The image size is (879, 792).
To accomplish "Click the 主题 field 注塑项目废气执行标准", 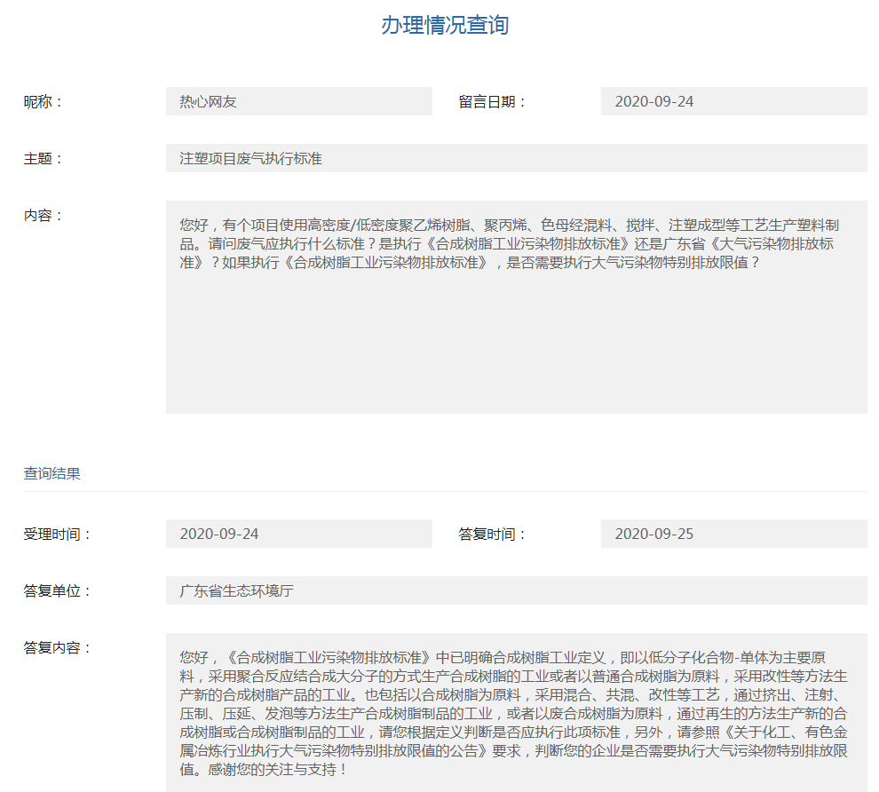I will [x=516, y=158].
